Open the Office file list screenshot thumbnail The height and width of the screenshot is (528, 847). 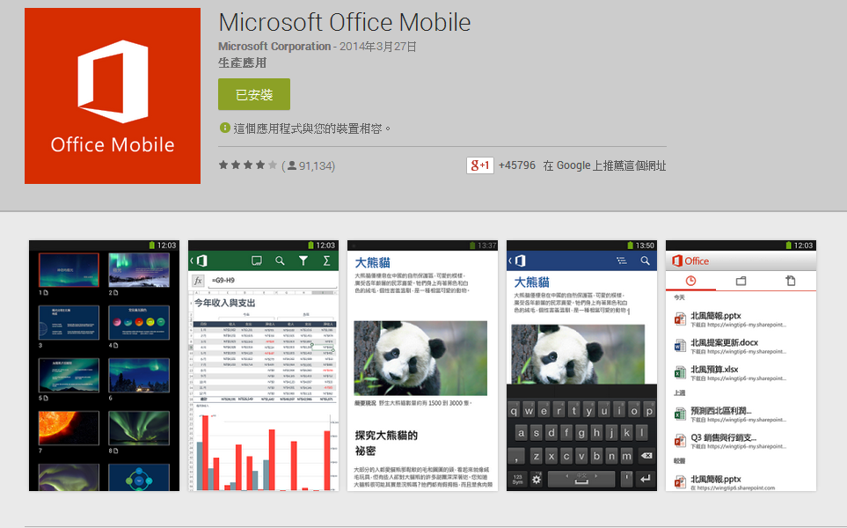tap(741, 366)
